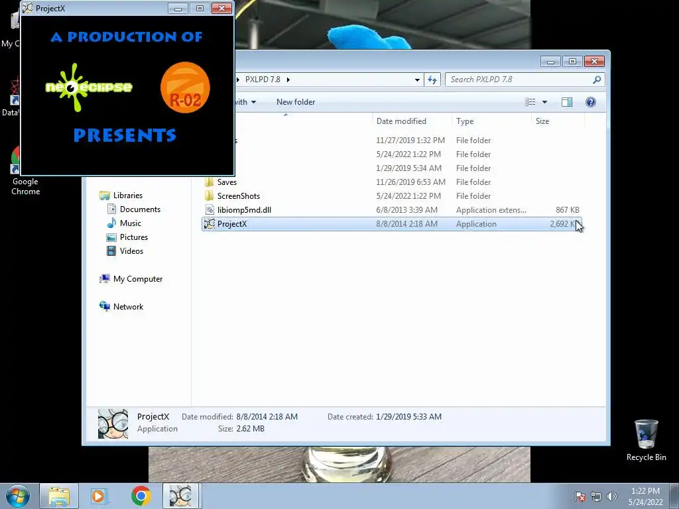The width and height of the screenshot is (679, 509).
Task: Click the Documents library icon
Action: pos(111,209)
